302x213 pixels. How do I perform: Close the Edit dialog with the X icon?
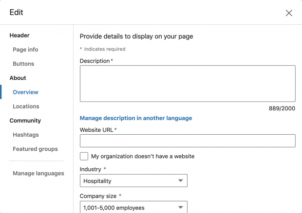click(289, 13)
